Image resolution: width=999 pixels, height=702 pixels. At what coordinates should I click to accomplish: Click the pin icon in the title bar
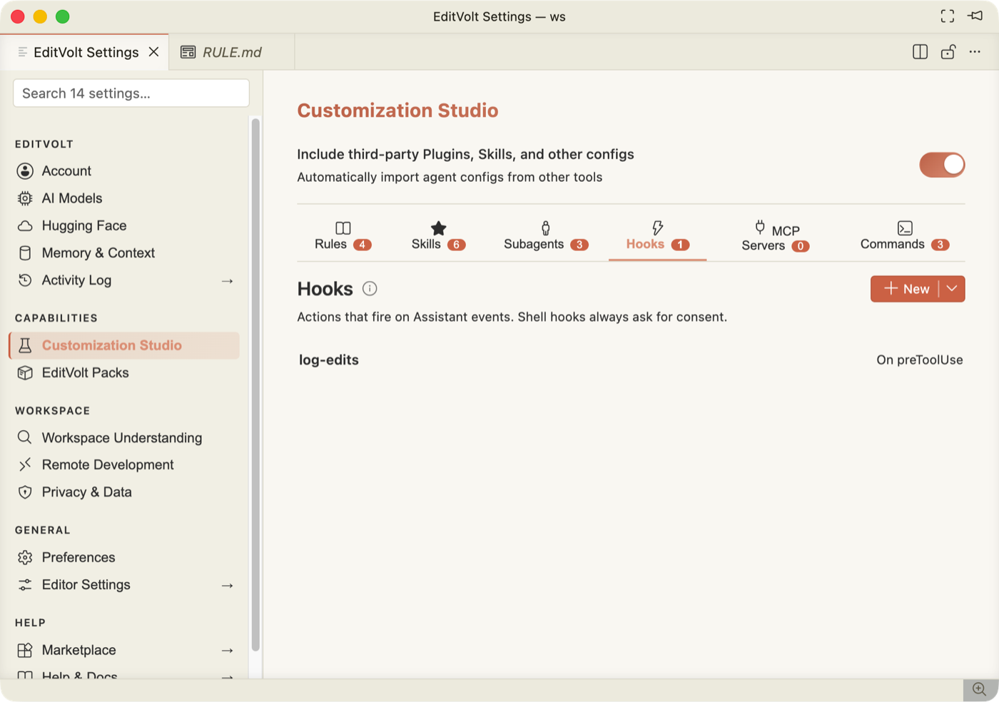[975, 16]
